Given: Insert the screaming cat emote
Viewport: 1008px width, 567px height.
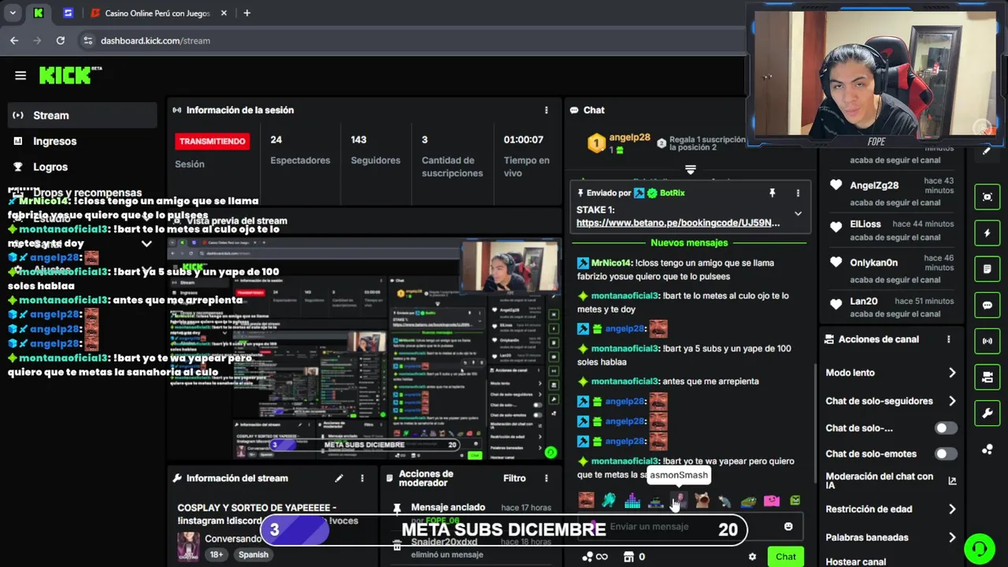Looking at the screenshot, I should click(x=702, y=500).
